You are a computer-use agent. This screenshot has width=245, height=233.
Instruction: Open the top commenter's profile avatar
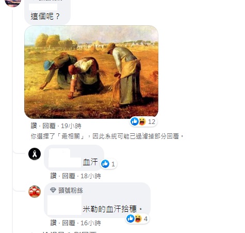tap(13, 3)
